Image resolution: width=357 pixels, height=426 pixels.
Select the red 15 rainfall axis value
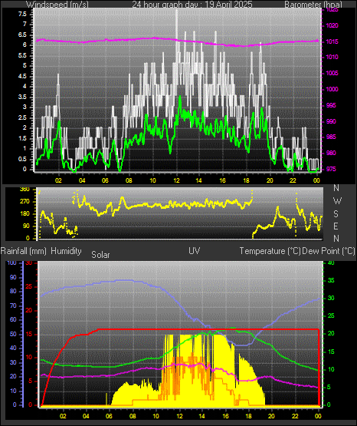pos(29,334)
